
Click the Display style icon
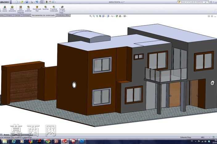(108, 16)
